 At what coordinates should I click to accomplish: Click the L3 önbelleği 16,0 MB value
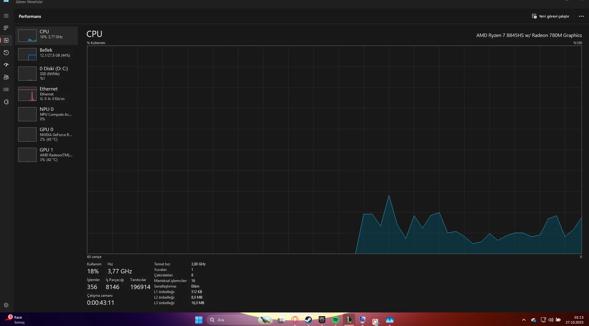(x=198, y=303)
